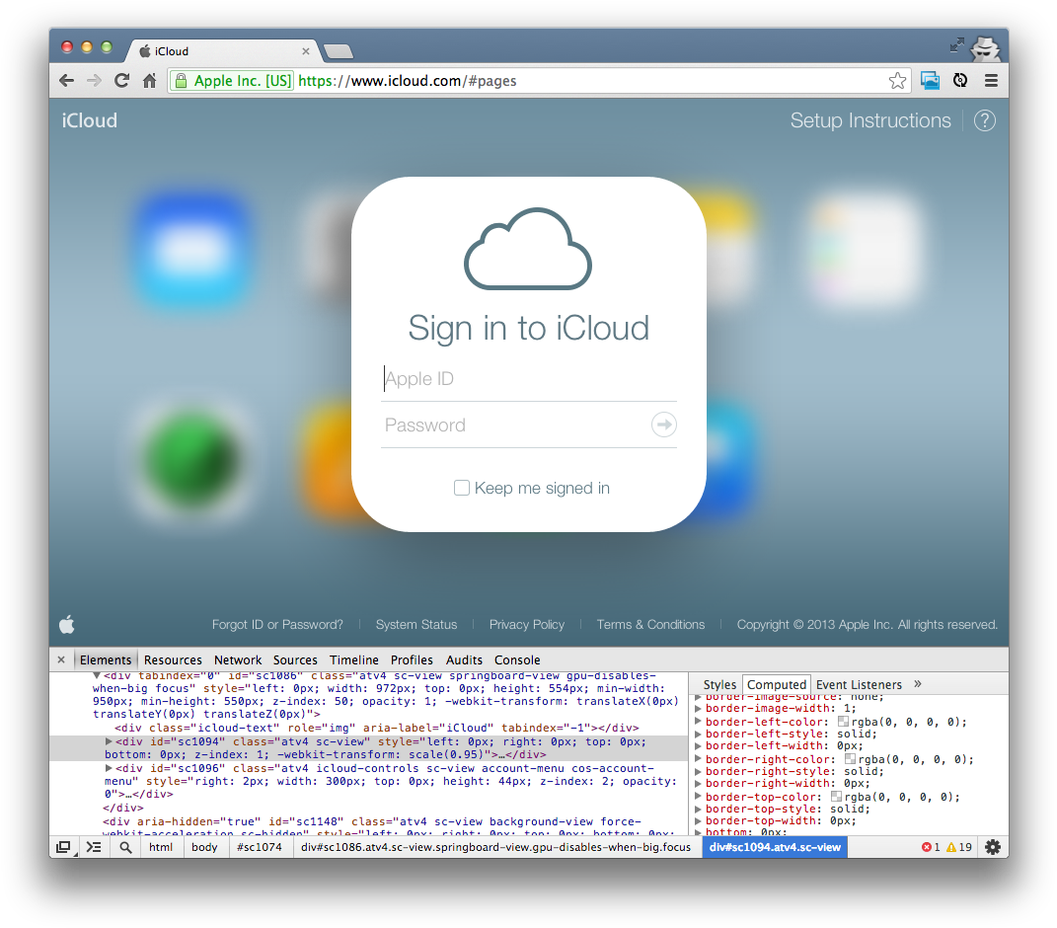Click the Forgot ID or Password link
Image resolution: width=1057 pixels, height=928 pixels.
277,624
